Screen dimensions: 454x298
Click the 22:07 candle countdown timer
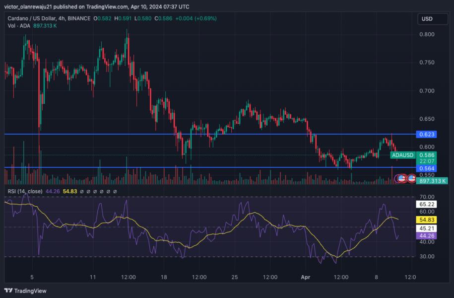426,161
